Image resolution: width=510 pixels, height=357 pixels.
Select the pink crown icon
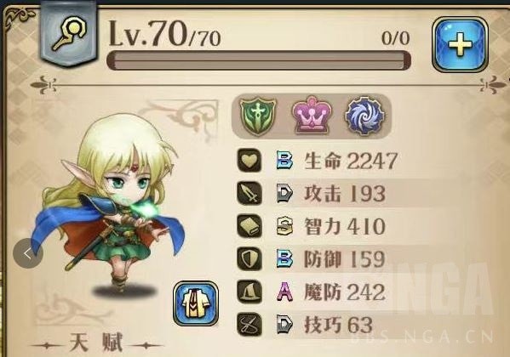(x=312, y=115)
